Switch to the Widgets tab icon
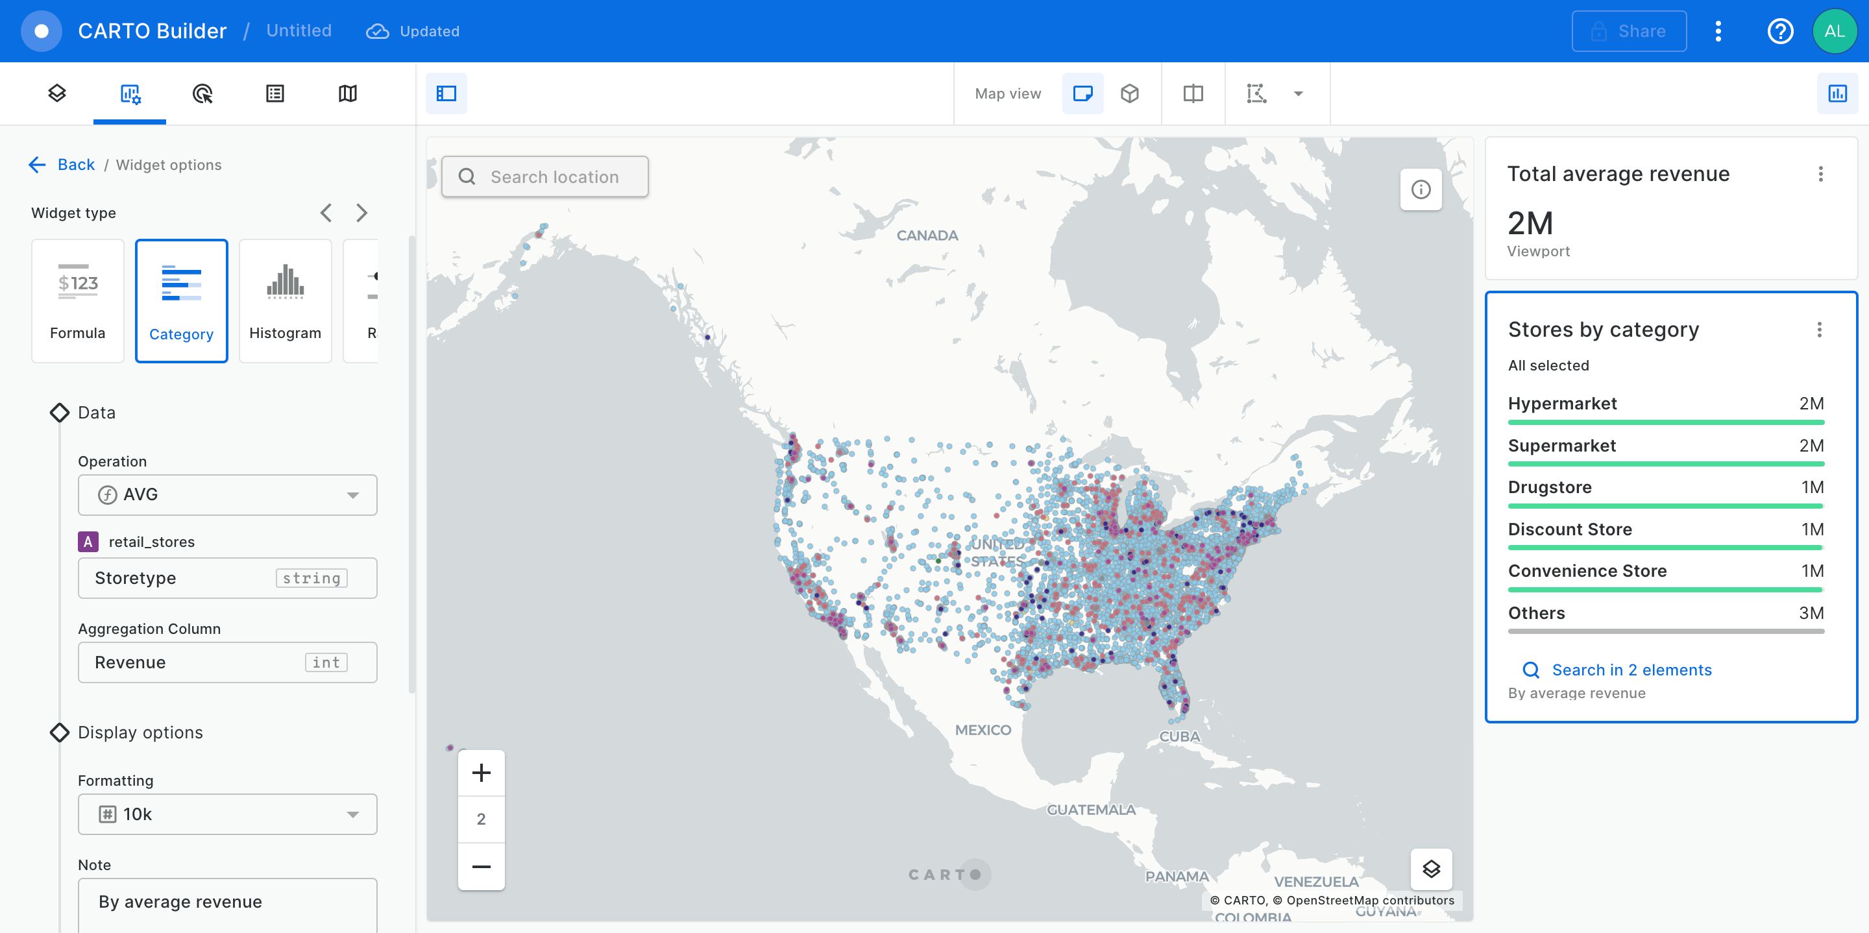Screen dimensions: 1869x933 tap(130, 93)
